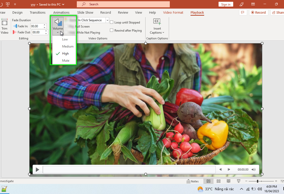The image size is (284, 194).
Task: Increase the Fade In duration stepper
Action: [x=44, y=25]
